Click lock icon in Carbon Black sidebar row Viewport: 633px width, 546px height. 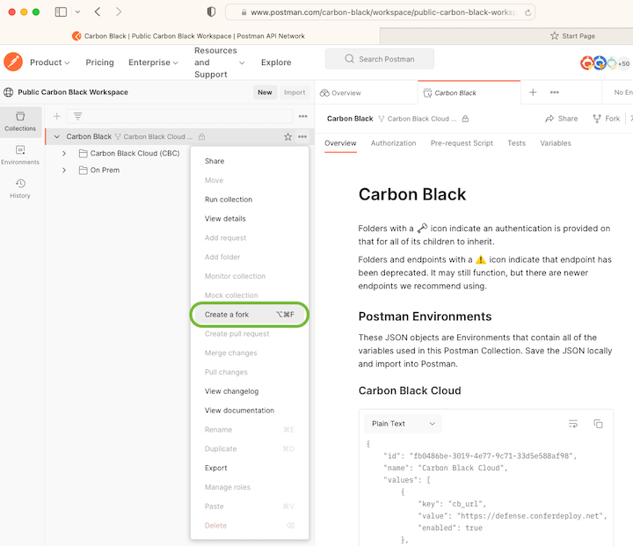pyautogui.click(x=202, y=136)
